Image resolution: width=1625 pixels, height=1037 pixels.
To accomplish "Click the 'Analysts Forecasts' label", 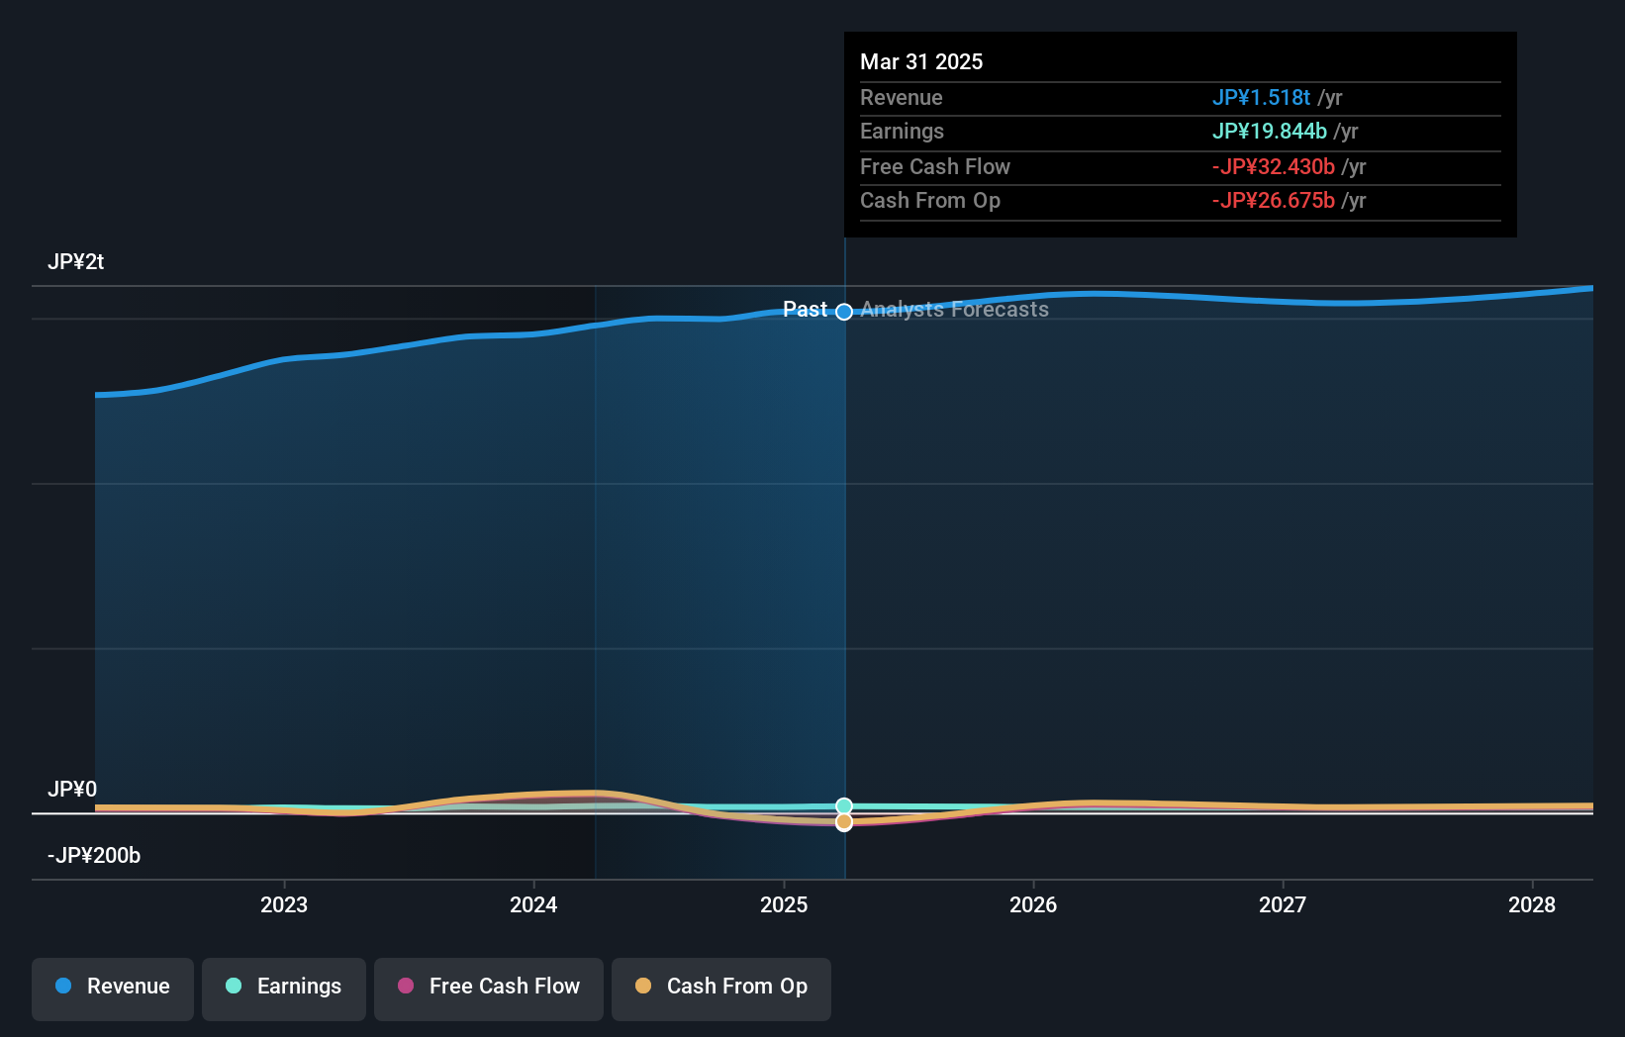I will coord(954,310).
